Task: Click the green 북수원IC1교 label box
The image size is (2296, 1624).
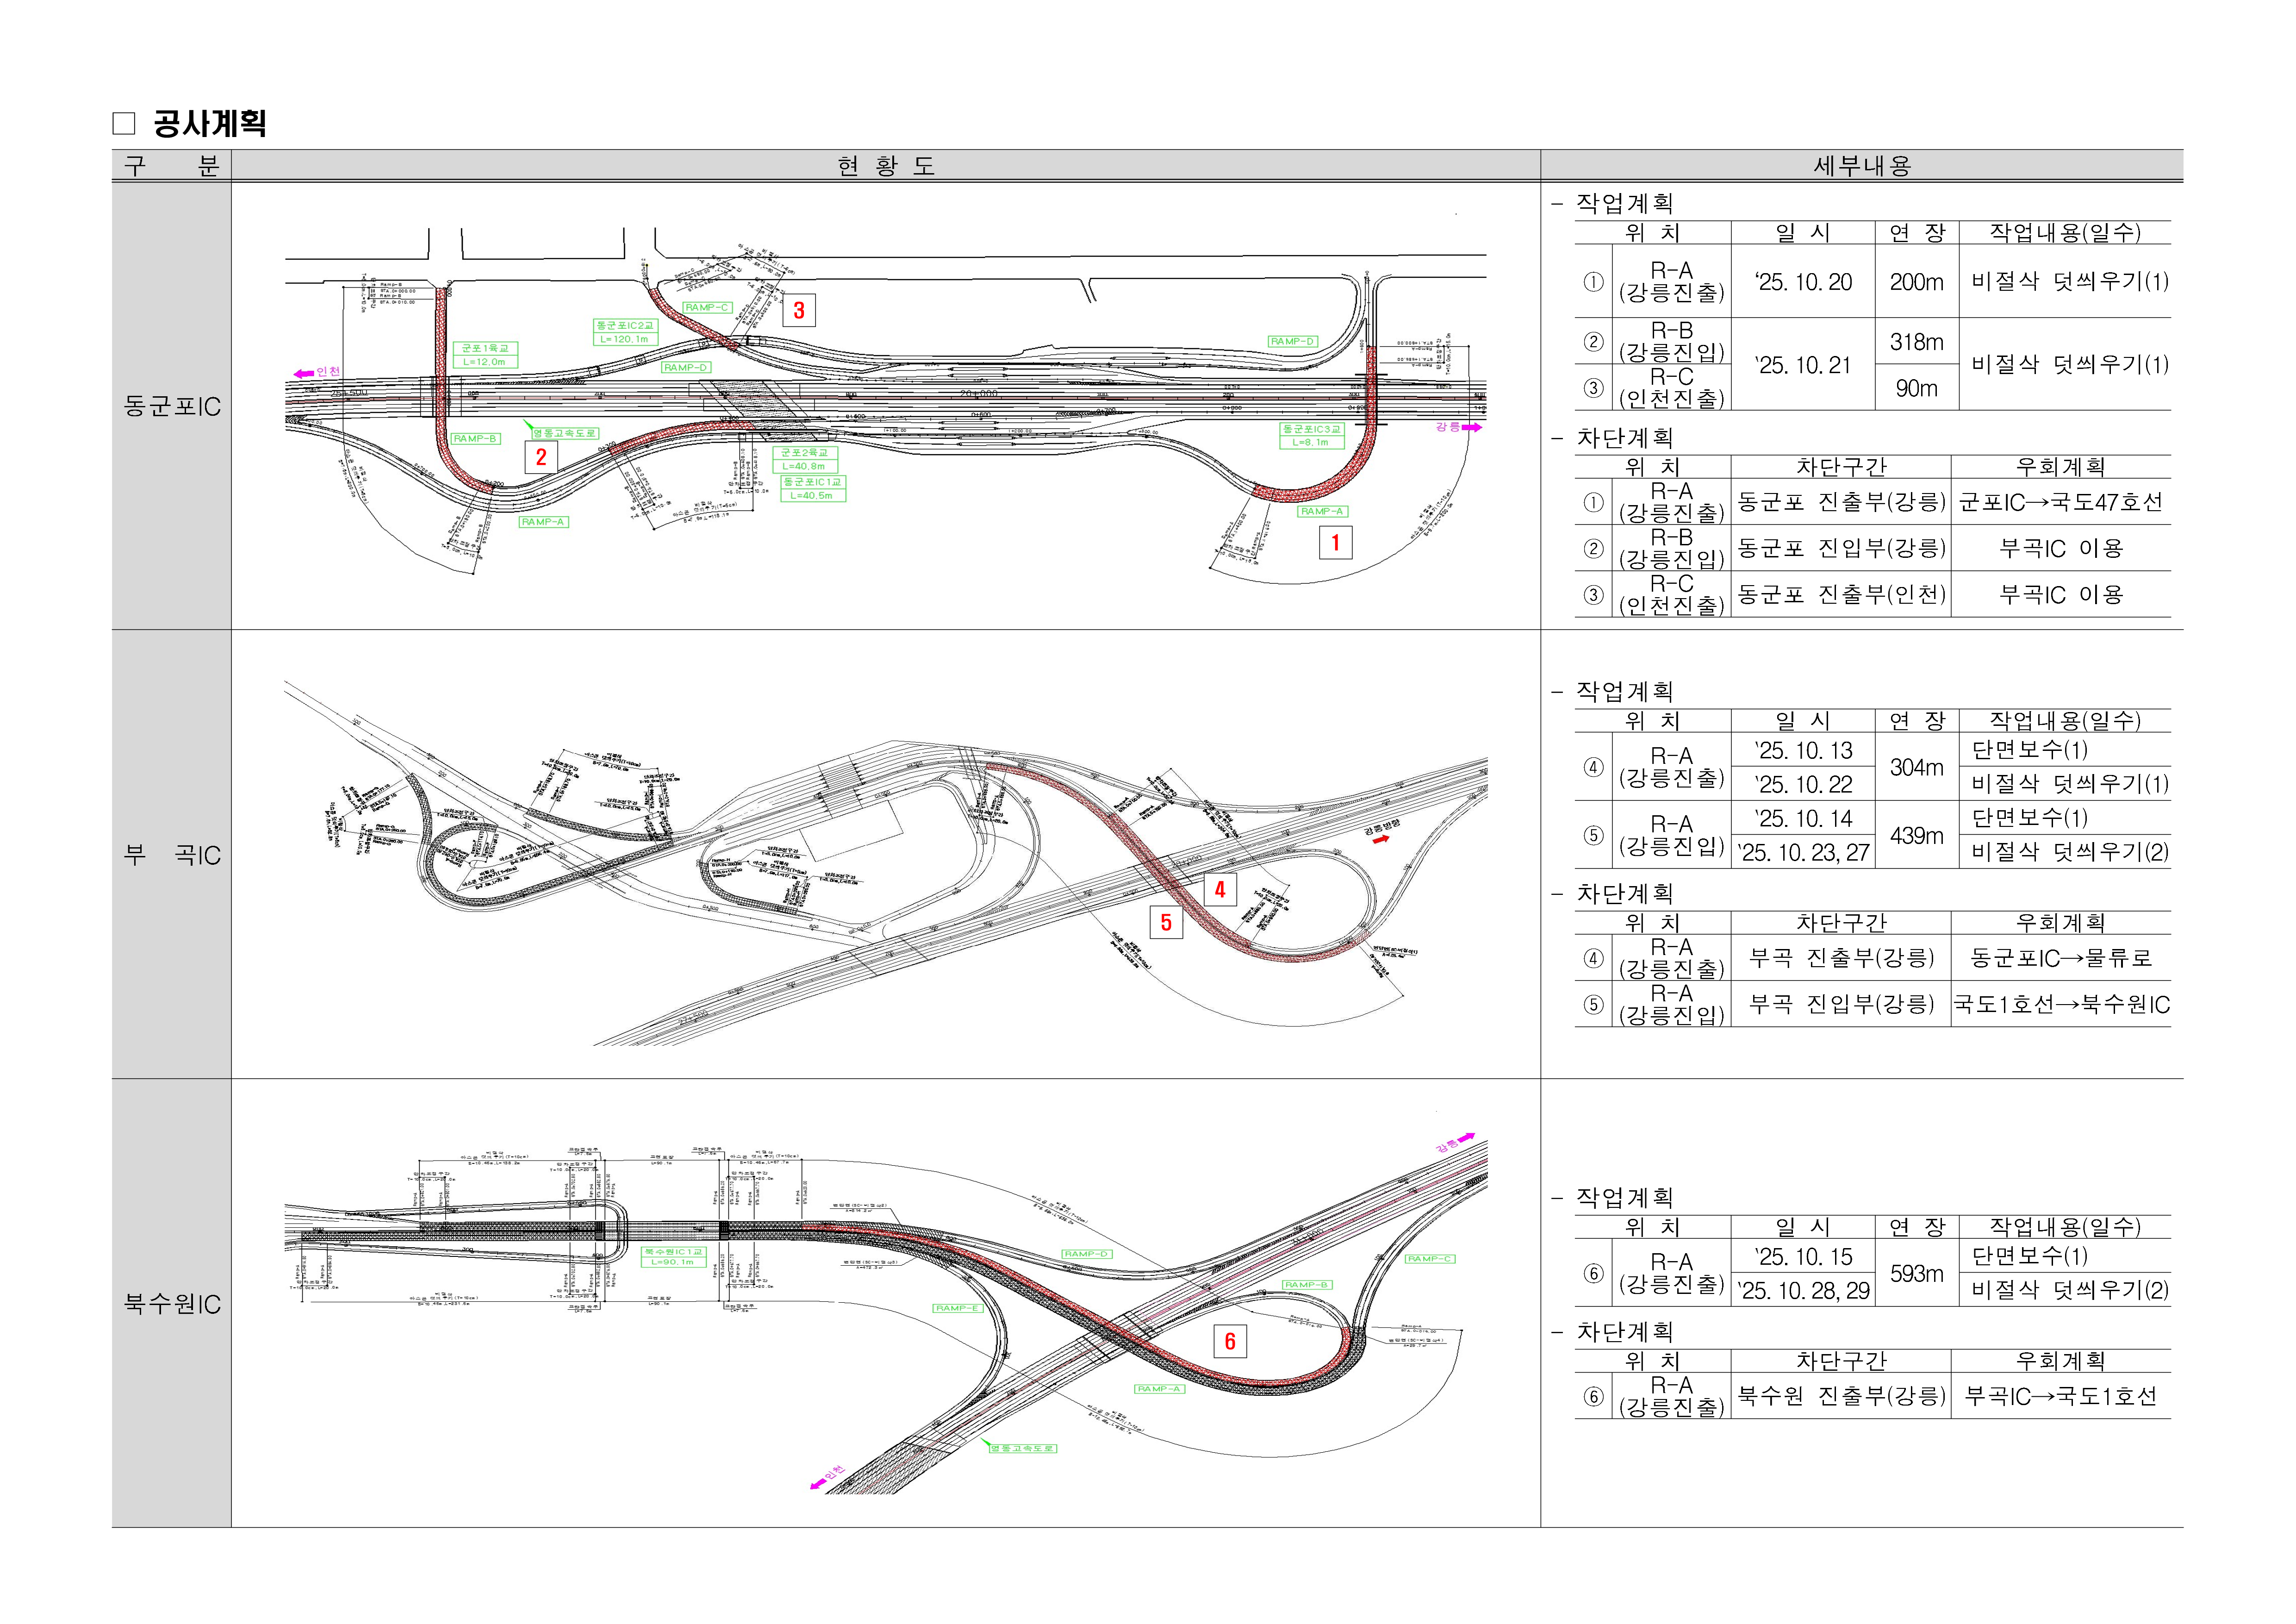Action: (x=673, y=1256)
